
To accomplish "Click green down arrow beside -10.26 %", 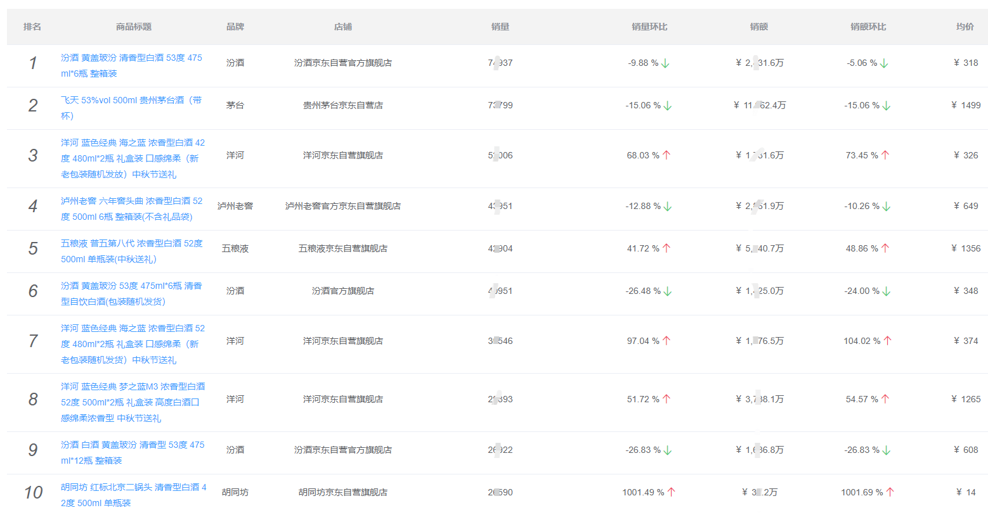I will (887, 207).
